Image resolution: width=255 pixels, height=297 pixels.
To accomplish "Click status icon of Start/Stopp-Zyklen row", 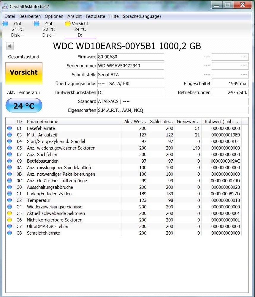I will (x=9, y=141).
